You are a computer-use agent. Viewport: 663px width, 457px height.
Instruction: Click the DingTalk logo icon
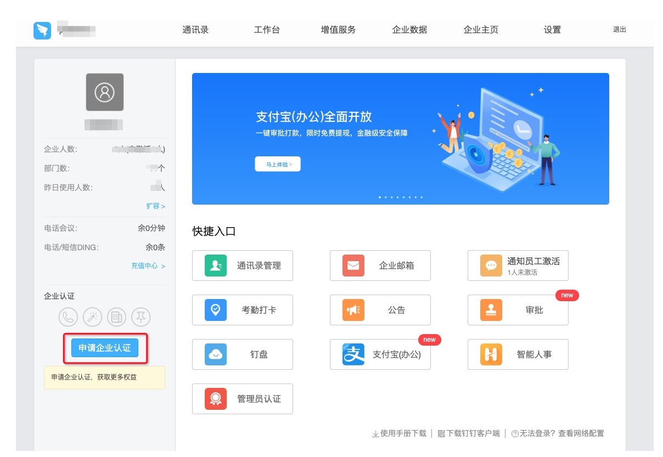point(42,30)
